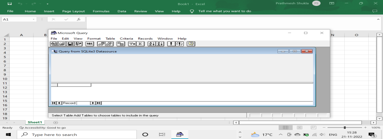Toggle the Auto Query icon

pyautogui.click(x=180, y=44)
